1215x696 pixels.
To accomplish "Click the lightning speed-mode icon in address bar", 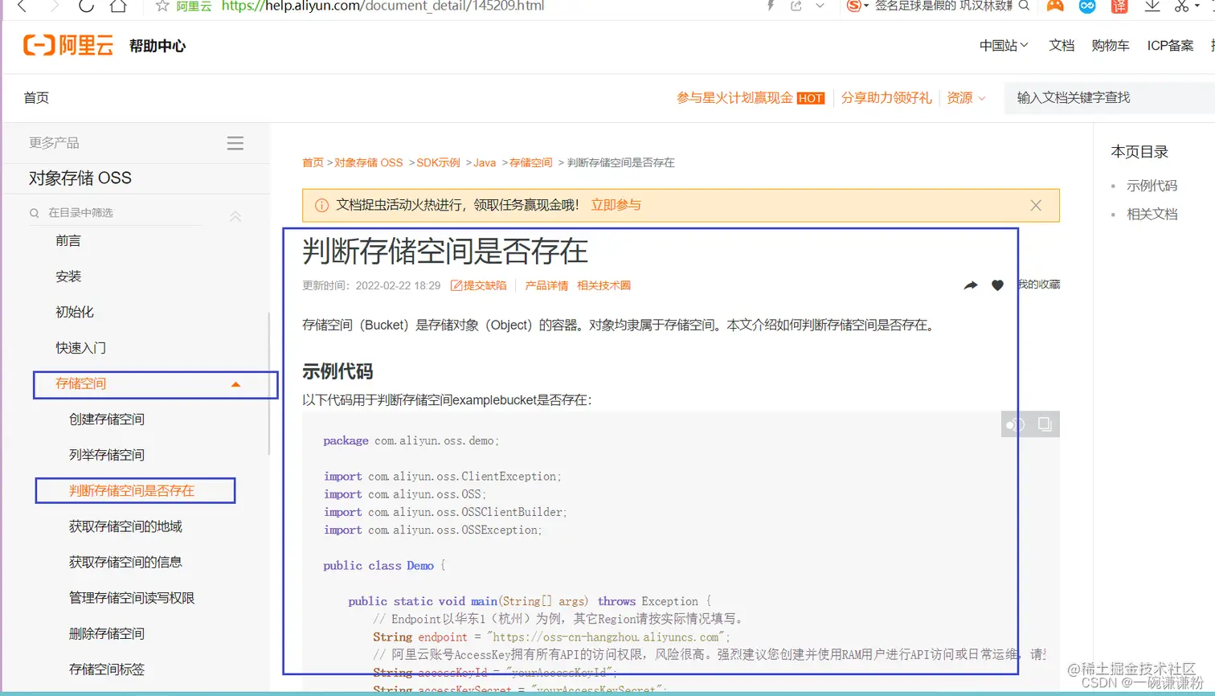I will click(771, 6).
